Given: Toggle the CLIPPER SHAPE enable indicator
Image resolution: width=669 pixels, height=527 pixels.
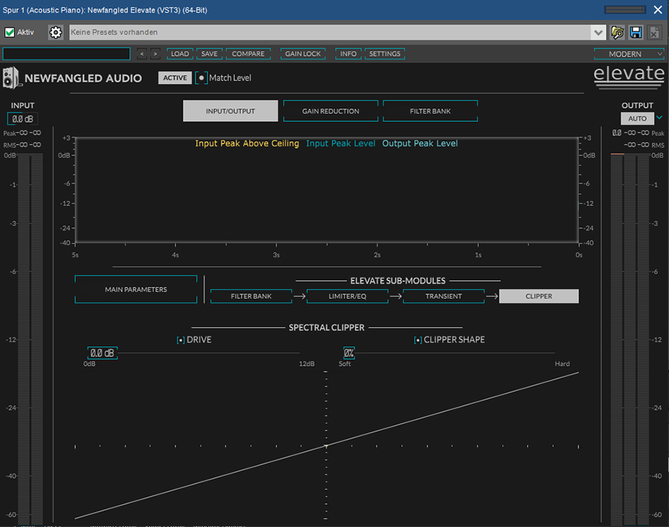Looking at the screenshot, I should coord(418,340).
